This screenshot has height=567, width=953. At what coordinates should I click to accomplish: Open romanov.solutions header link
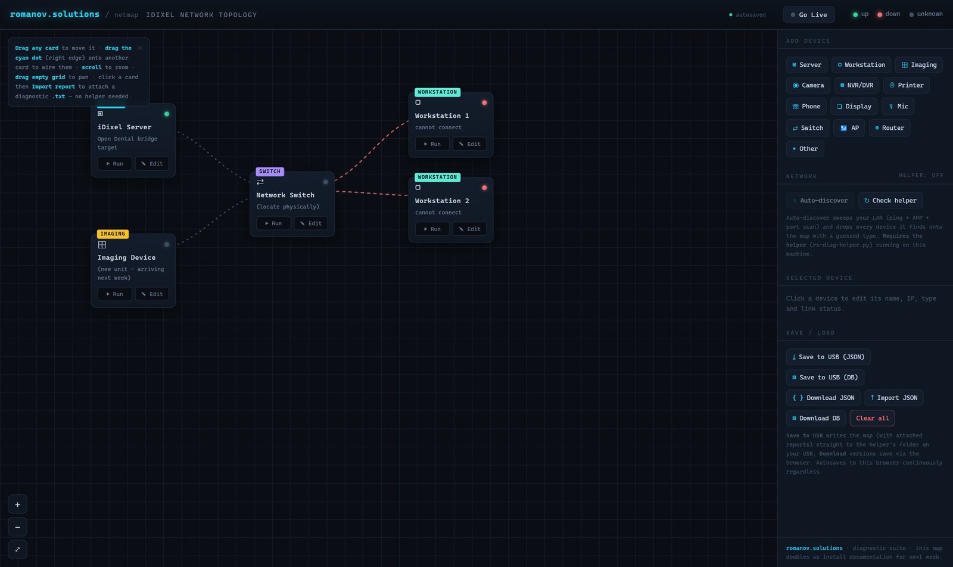[55, 14]
